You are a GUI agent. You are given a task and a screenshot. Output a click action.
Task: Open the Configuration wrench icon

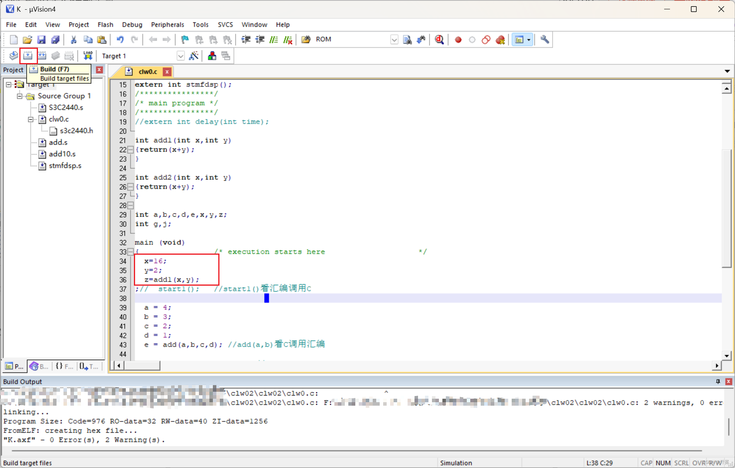pos(545,39)
